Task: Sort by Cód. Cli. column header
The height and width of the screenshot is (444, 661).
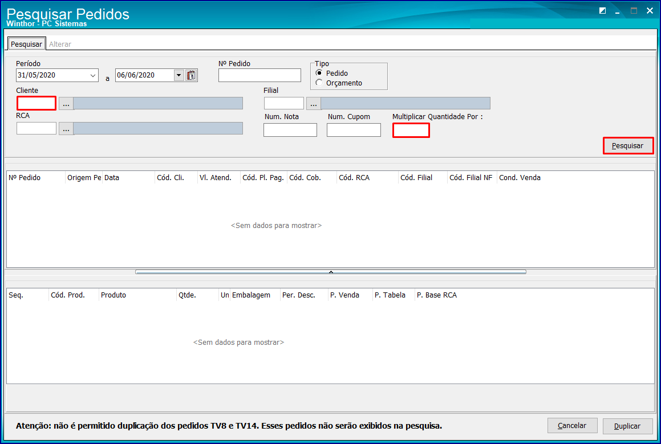Action: pyautogui.click(x=176, y=178)
